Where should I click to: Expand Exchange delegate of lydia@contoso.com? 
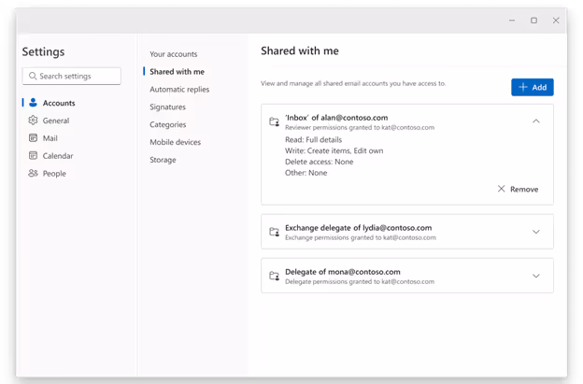[535, 232]
